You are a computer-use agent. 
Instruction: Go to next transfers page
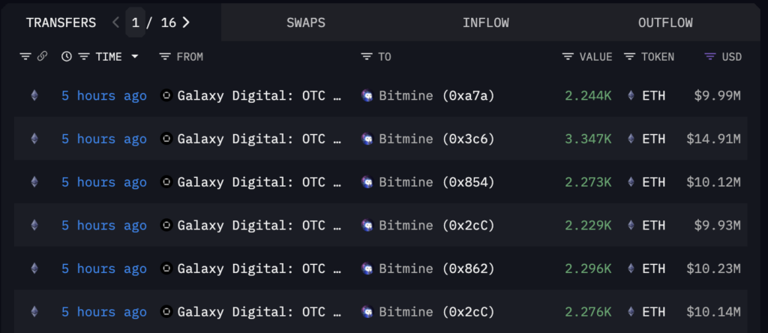186,22
